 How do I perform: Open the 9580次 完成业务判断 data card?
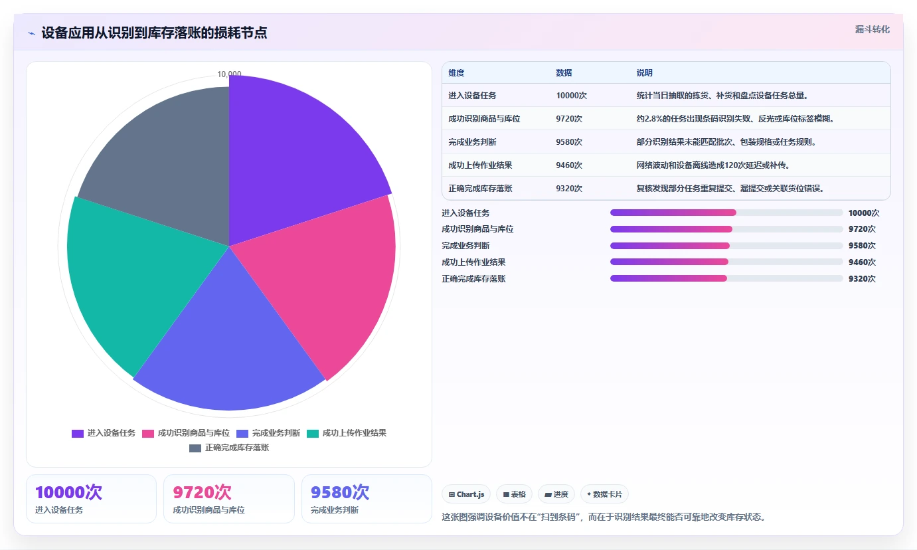click(x=367, y=499)
